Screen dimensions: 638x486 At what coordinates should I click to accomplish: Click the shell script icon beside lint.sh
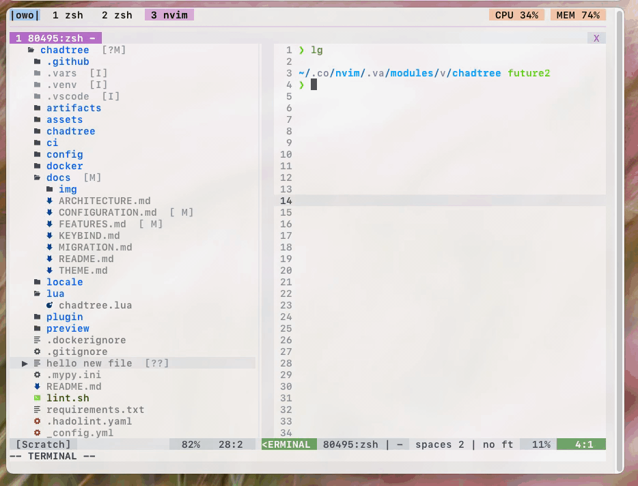click(x=38, y=398)
